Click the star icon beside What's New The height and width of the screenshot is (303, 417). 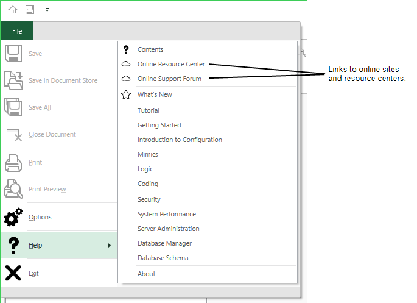point(126,94)
